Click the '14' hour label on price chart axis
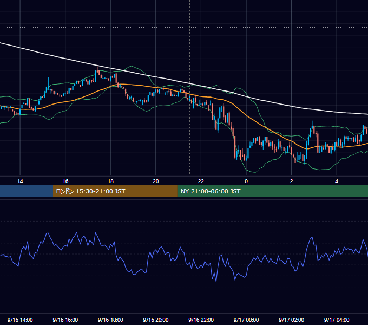Viewport: 368px width, 325px height. pos(20,181)
